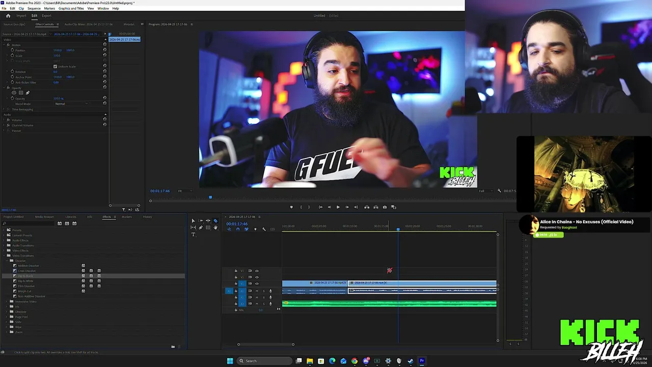Open the Program monitor zoom Fit dropdown
This screenshot has width=652, height=367.
click(x=185, y=191)
